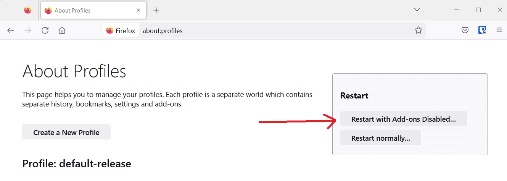
Task: Open the Home page icon
Action: [62, 30]
